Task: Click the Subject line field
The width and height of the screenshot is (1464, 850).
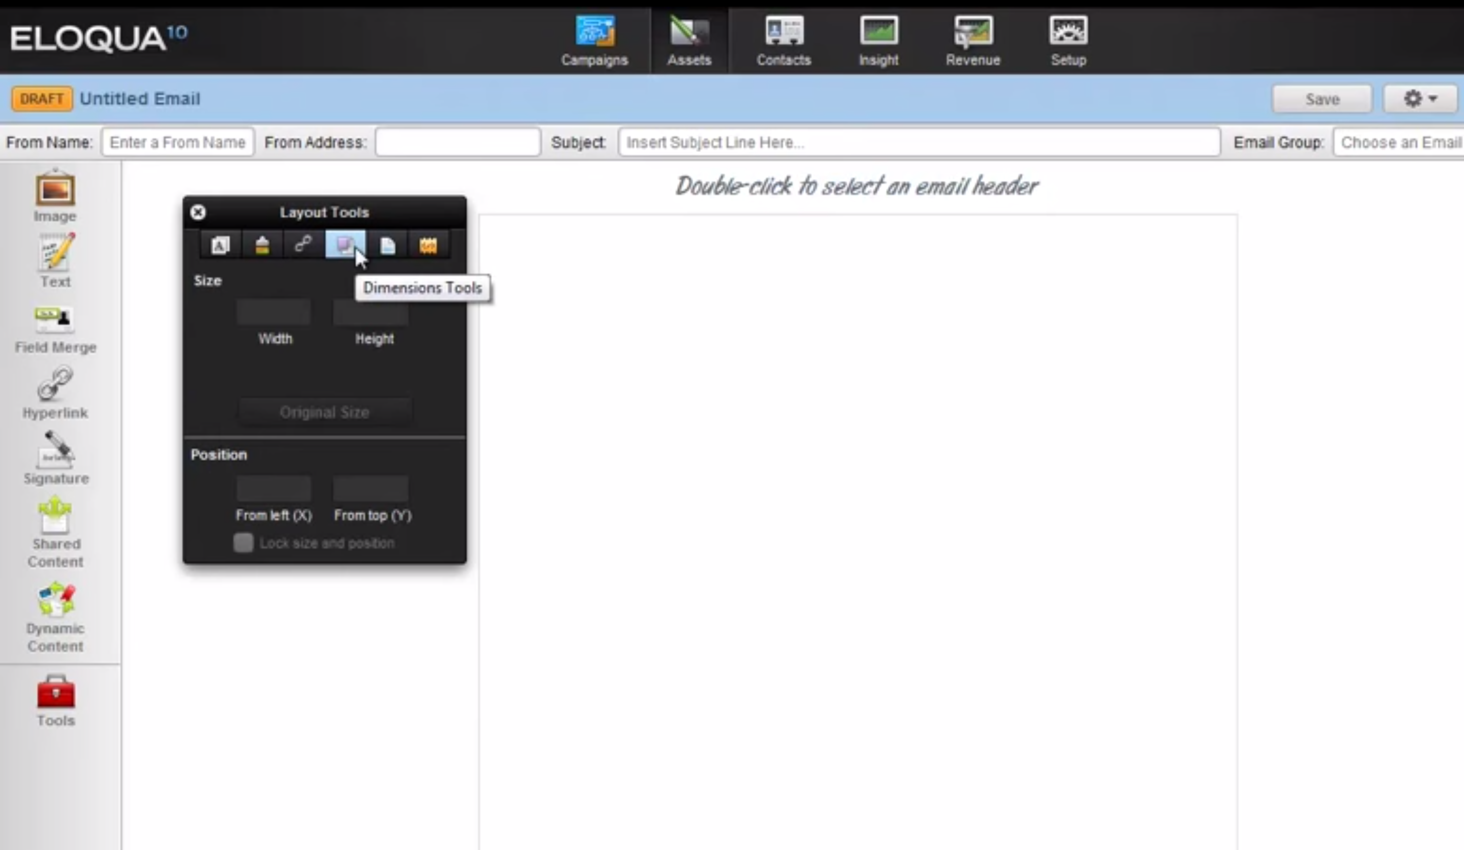Action: [919, 142]
